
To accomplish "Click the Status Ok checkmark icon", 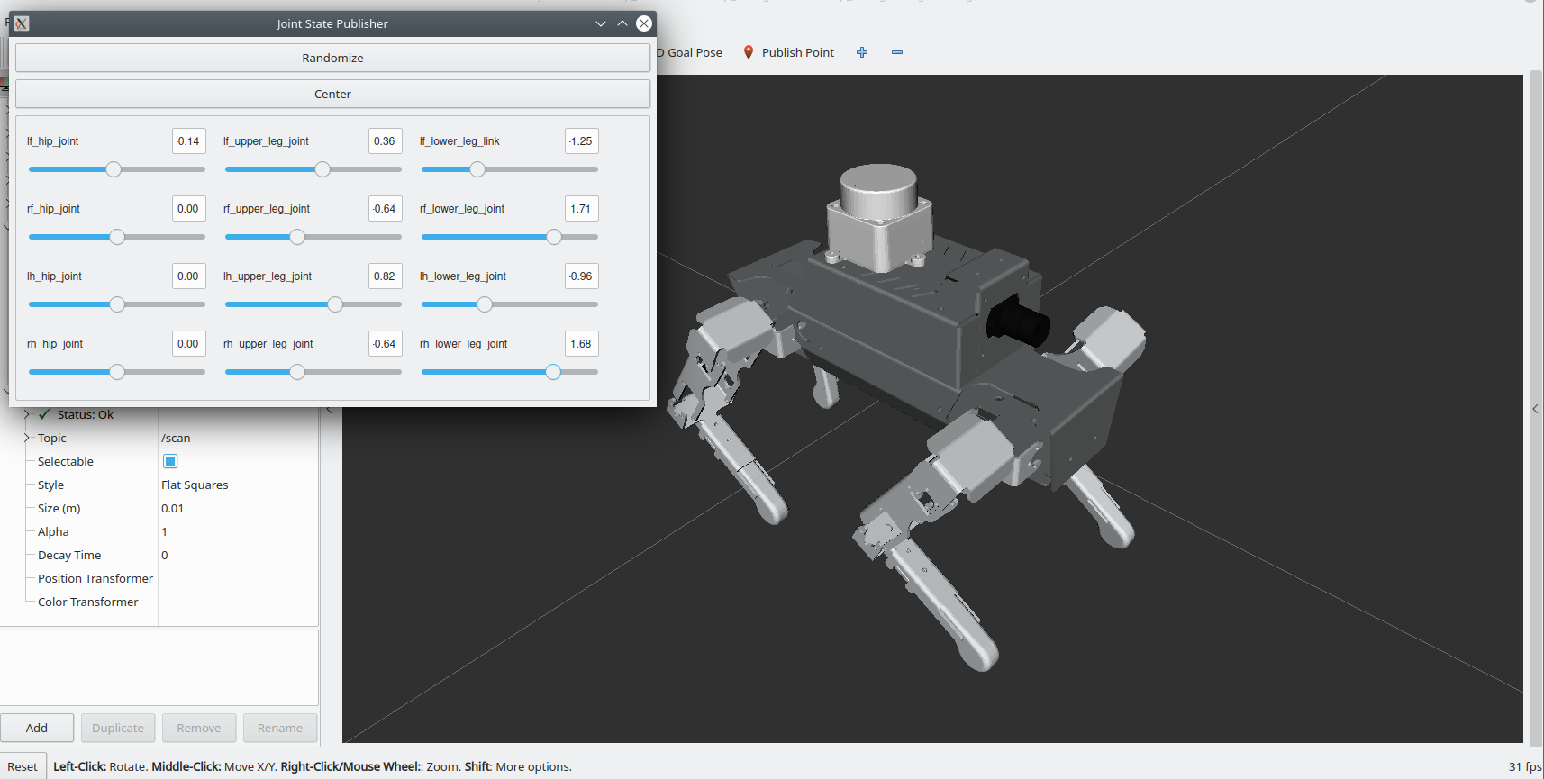I will click(x=44, y=414).
